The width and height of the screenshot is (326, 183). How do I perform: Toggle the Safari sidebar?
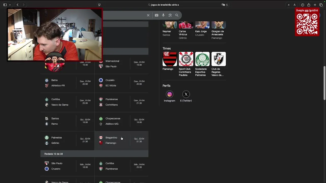(5, 5)
